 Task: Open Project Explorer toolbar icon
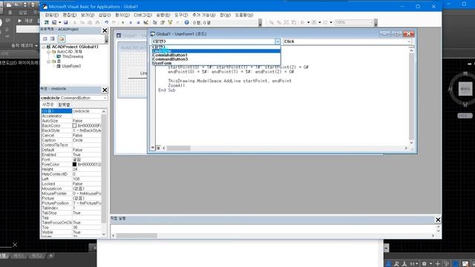tap(155, 22)
